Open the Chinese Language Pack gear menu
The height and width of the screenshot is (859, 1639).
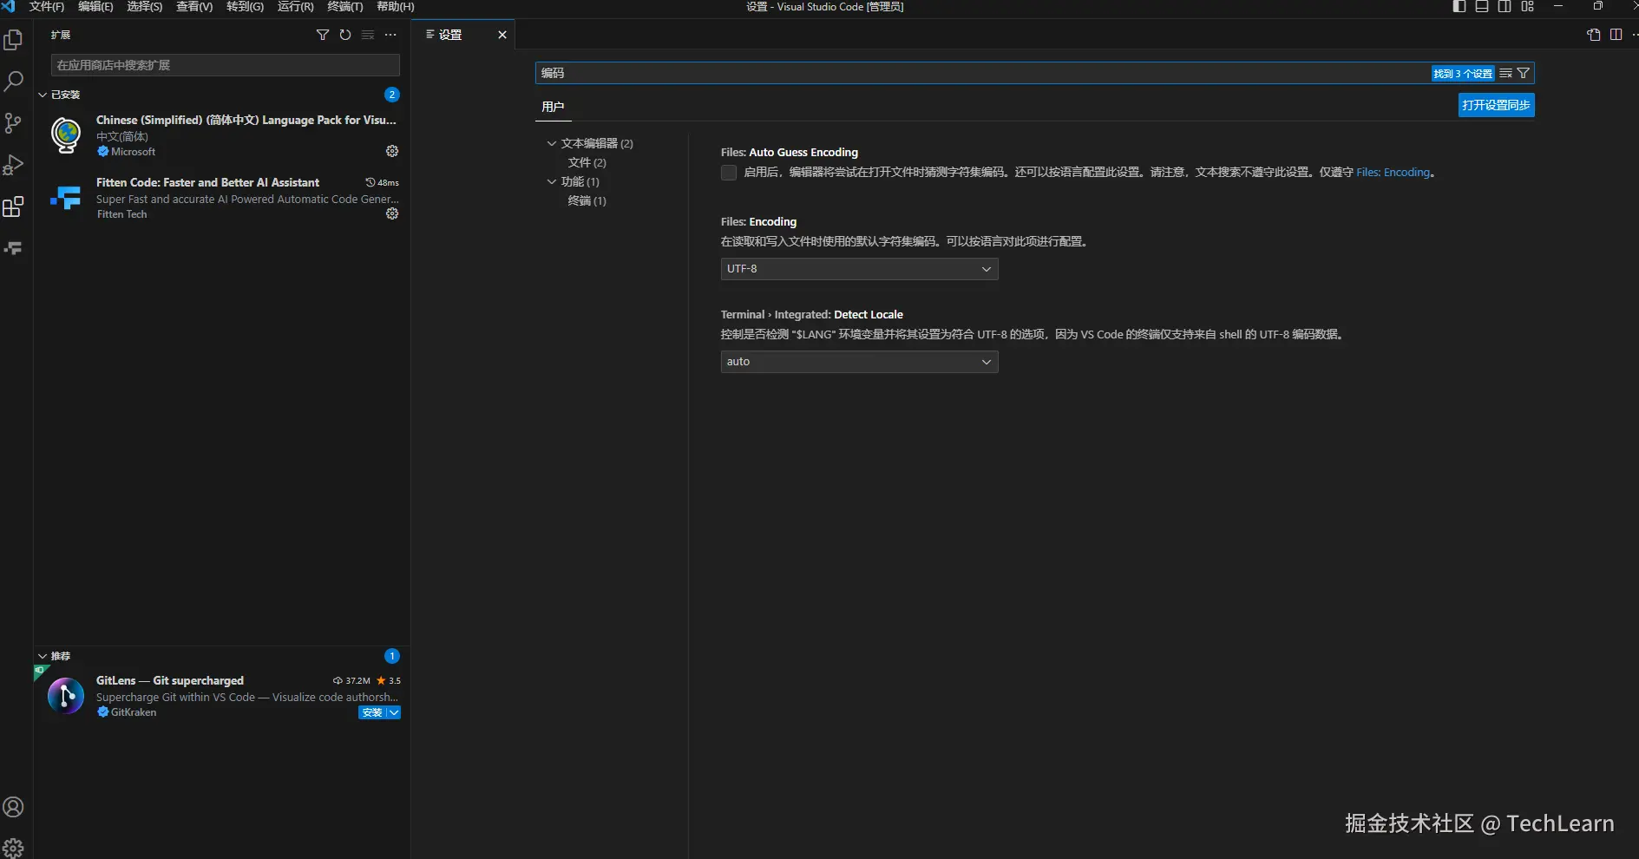(x=392, y=151)
